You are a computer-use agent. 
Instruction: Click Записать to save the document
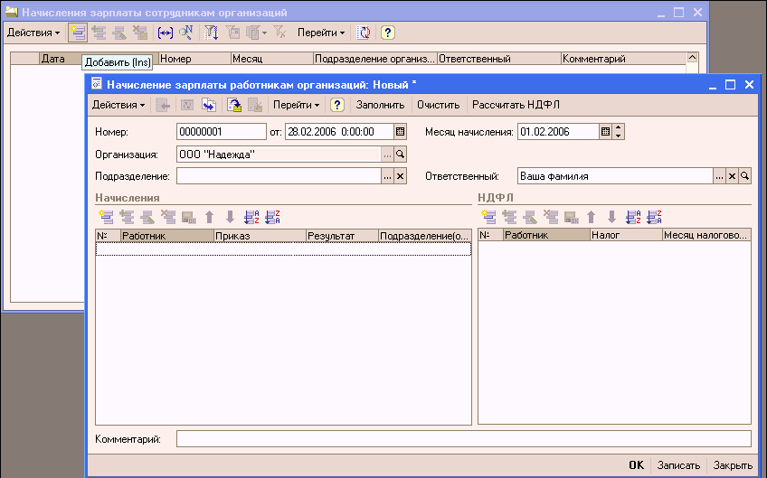678,465
